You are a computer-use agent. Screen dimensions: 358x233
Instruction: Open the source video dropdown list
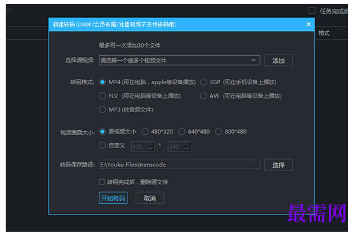[253, 61]
